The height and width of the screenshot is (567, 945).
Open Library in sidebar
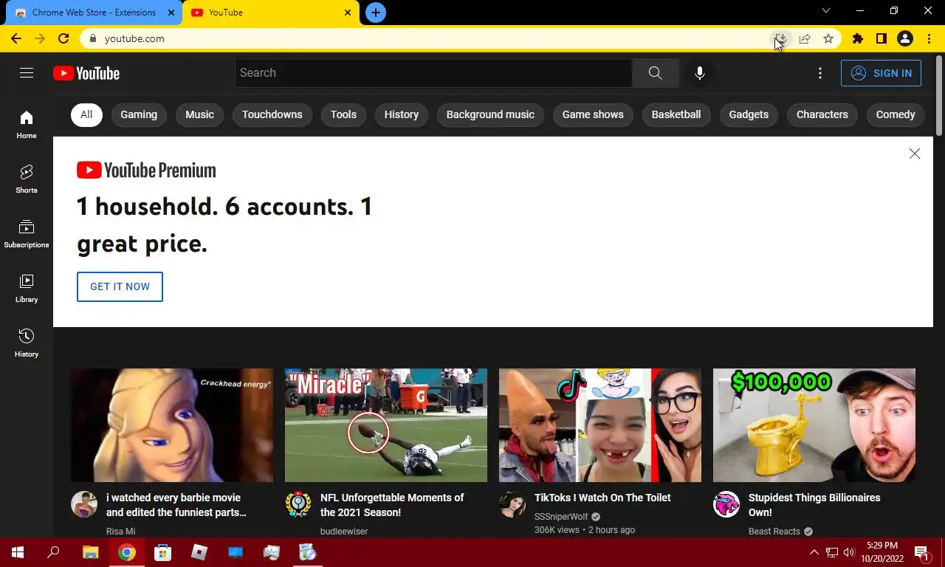click(27, 288)
